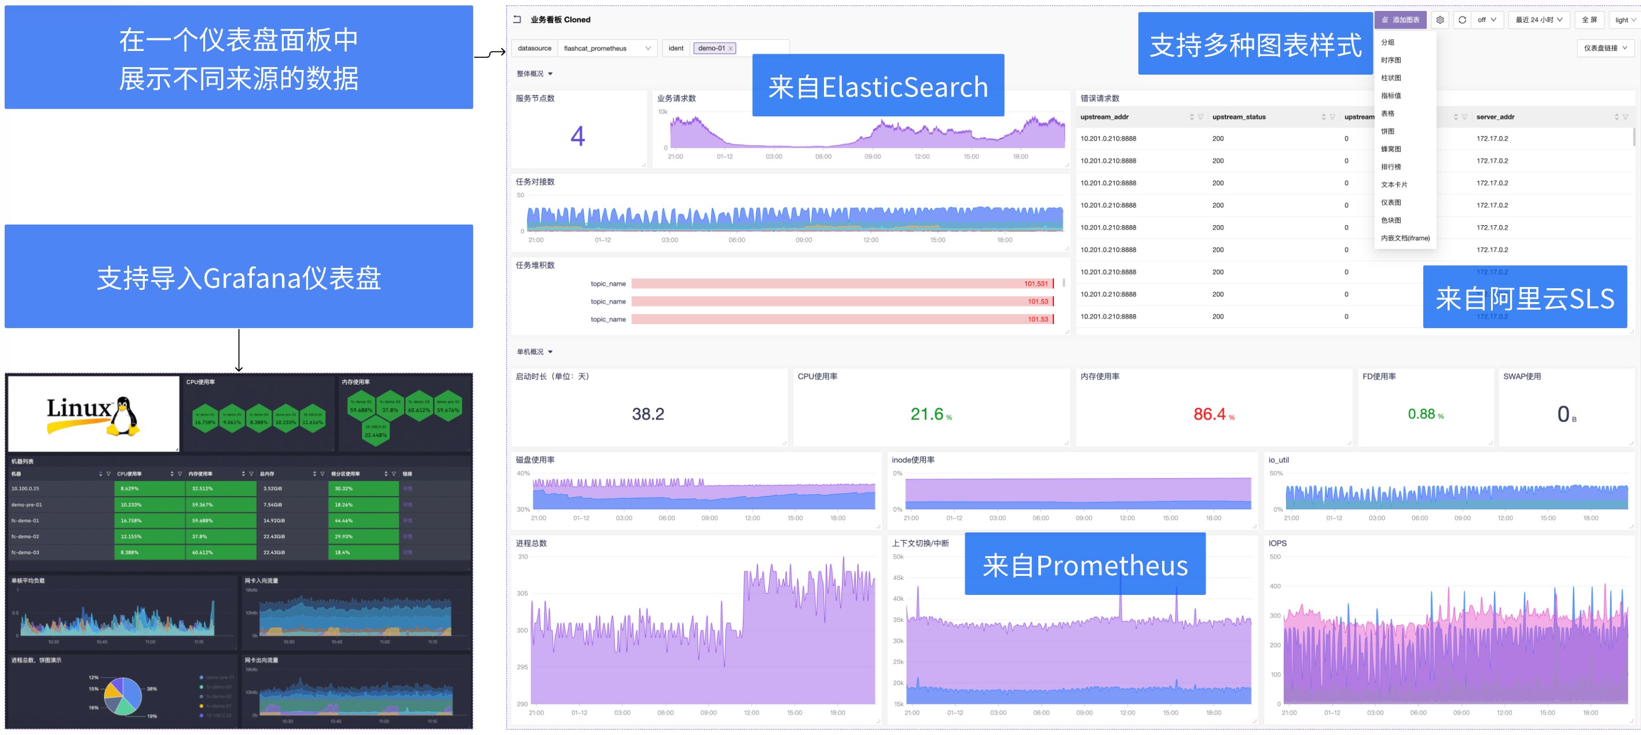The width and height of the screenshot is (1641, 735).
Task: Select 表格 chart type
Action: (1405, 113)
